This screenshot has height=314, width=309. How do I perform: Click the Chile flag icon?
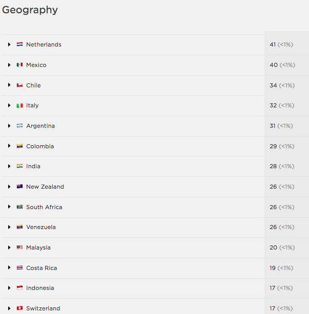click(19, 85)
